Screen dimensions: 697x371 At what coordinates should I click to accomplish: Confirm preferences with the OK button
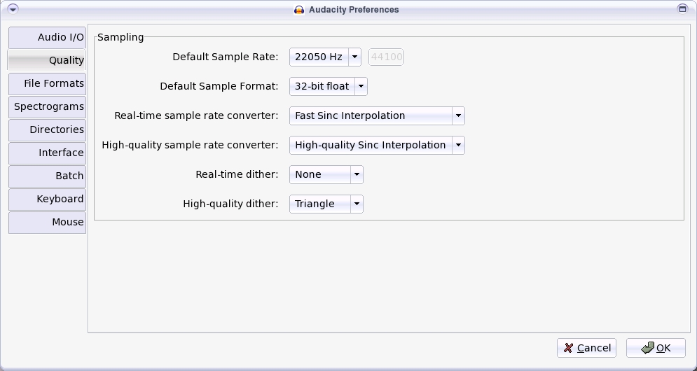pyautogui.click(x=656, y=348)
